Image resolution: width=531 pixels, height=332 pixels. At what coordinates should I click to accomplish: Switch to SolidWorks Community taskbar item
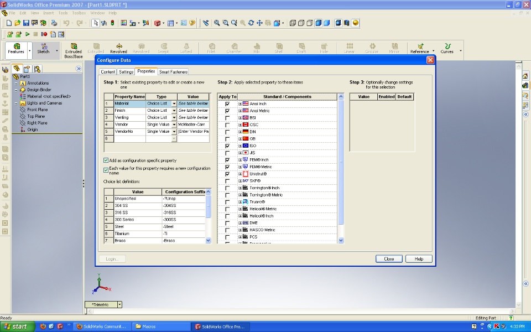[x=102, y=326]
